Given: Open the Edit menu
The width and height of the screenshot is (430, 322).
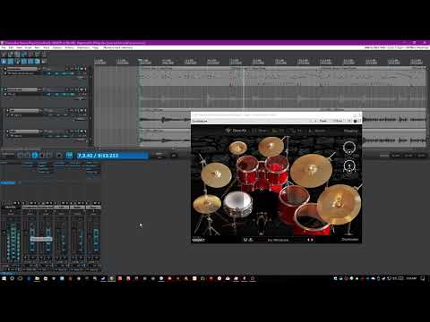Looking at the screenshot, I should click(11, 47).
